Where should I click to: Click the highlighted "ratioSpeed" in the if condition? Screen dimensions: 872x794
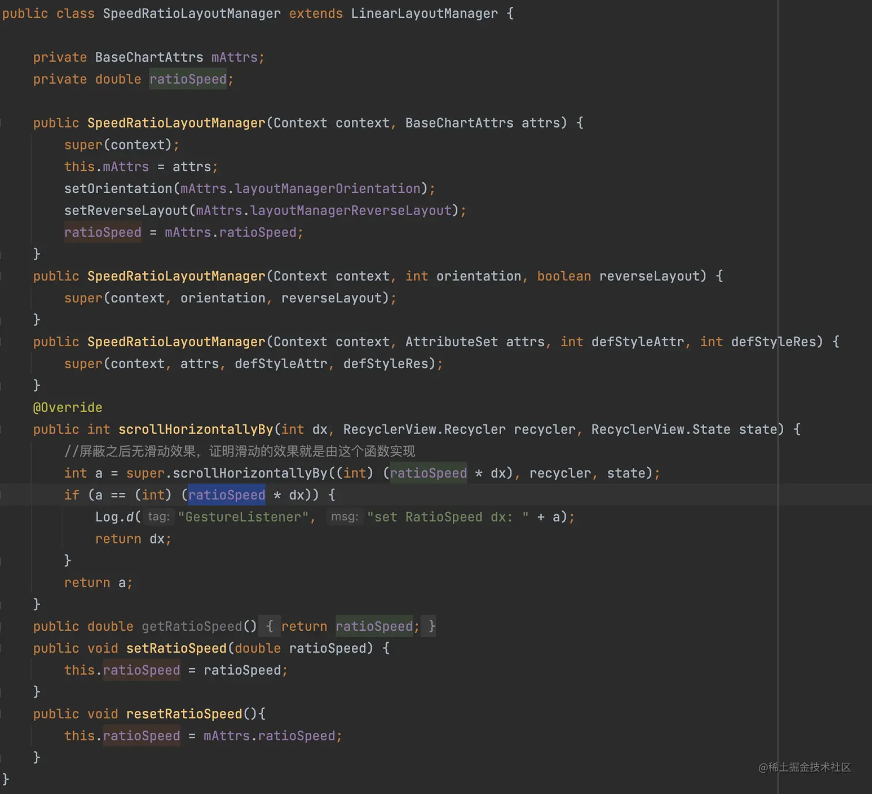(227, 495)
